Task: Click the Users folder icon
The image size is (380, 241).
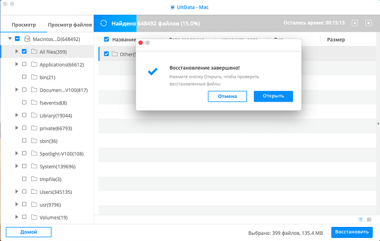Action: point(34,191)
